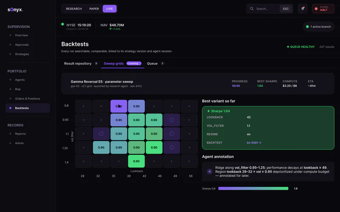Select the green 0.90 cell in the 1.4 row

point(136,161)
